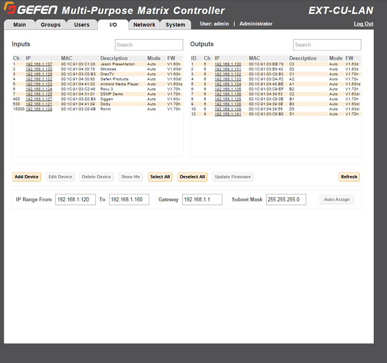Click the Edit Device button
The image size is (387, 363).
pyautogui.click(x=60, y=177)
